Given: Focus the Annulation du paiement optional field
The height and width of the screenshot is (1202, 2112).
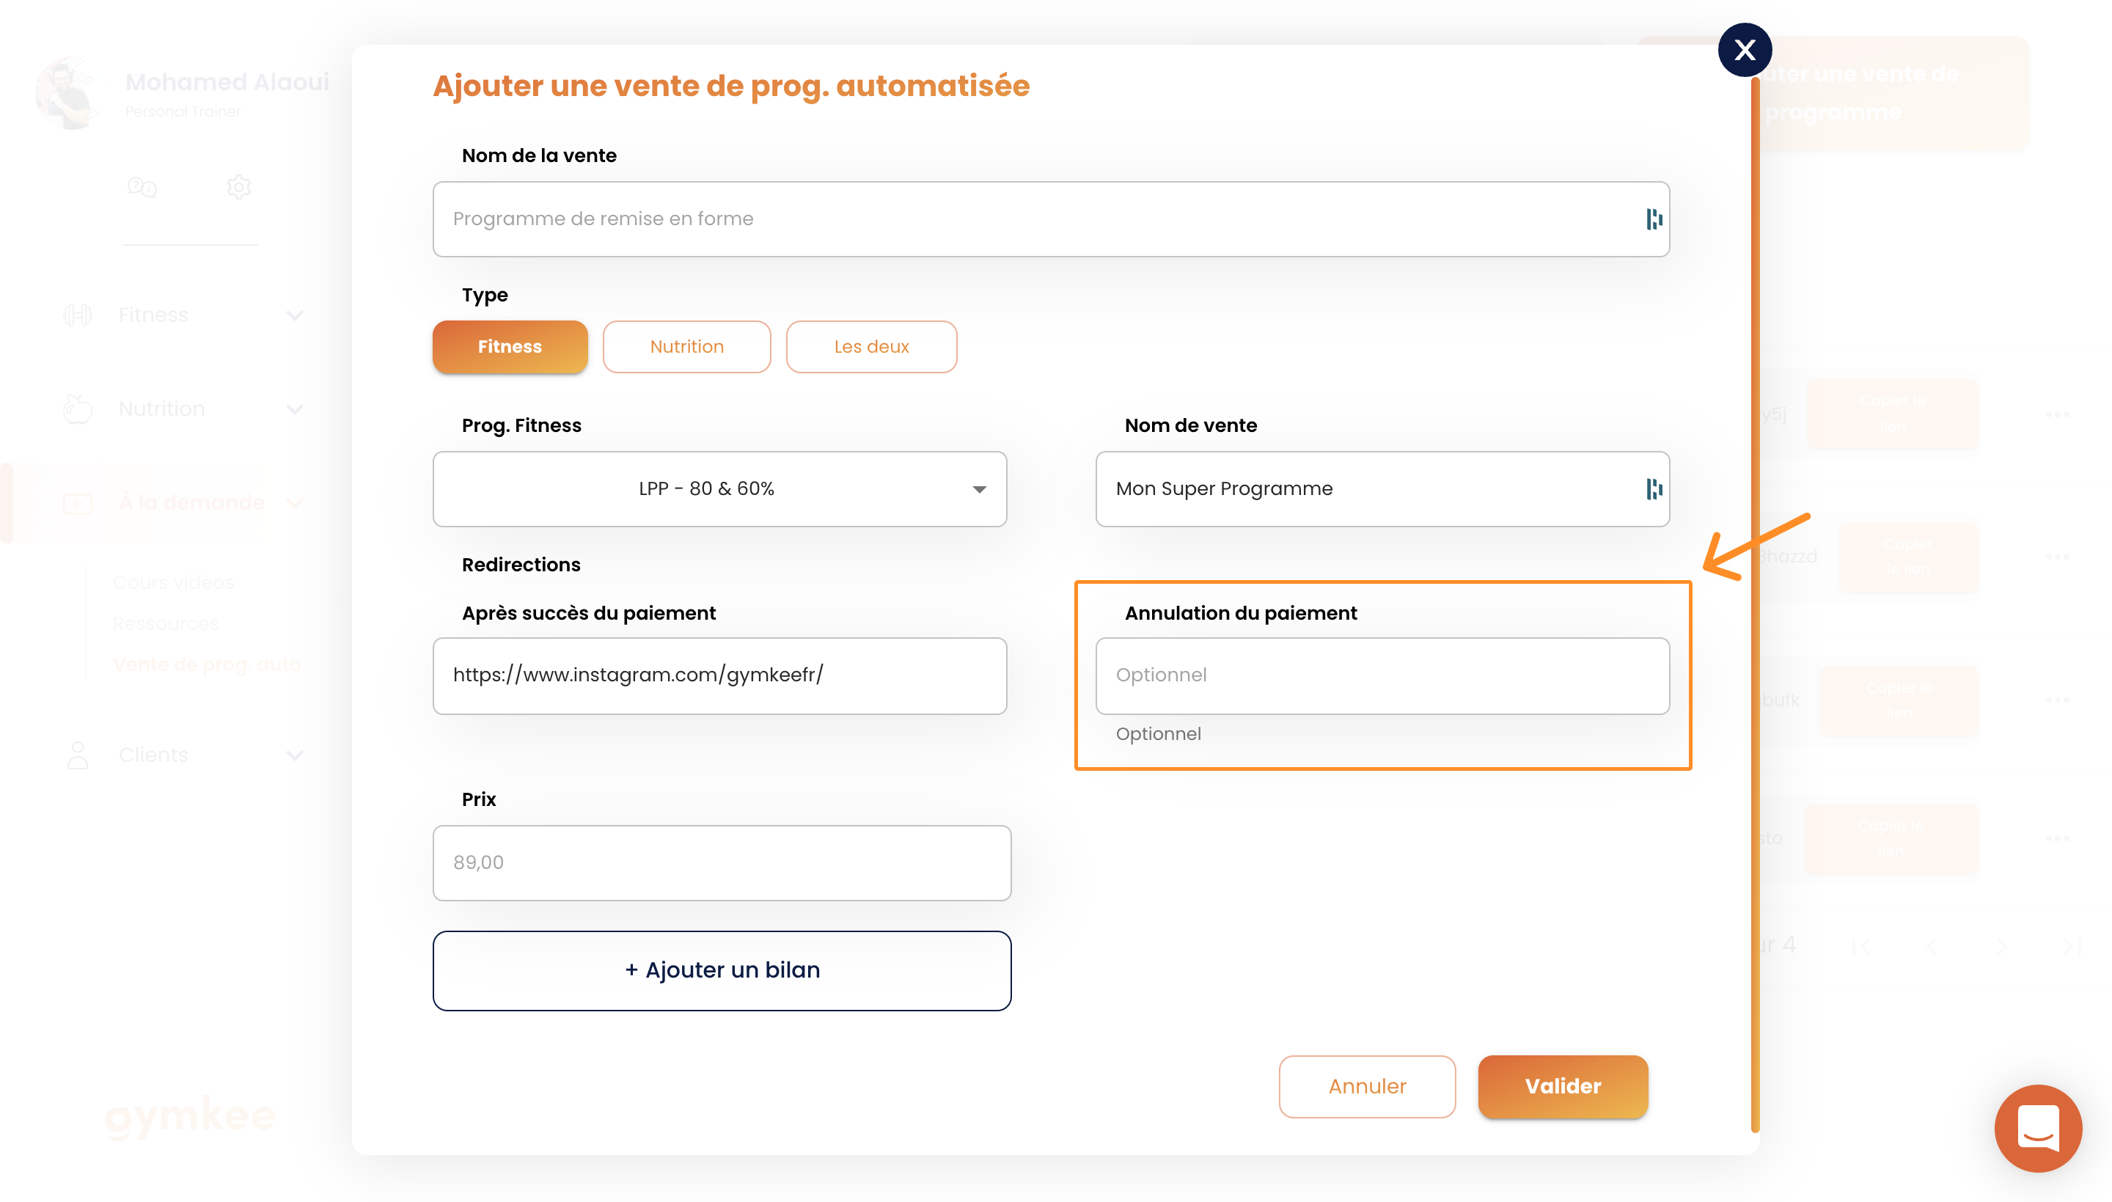Looking at the screenshot, I should pos(1382,675).
